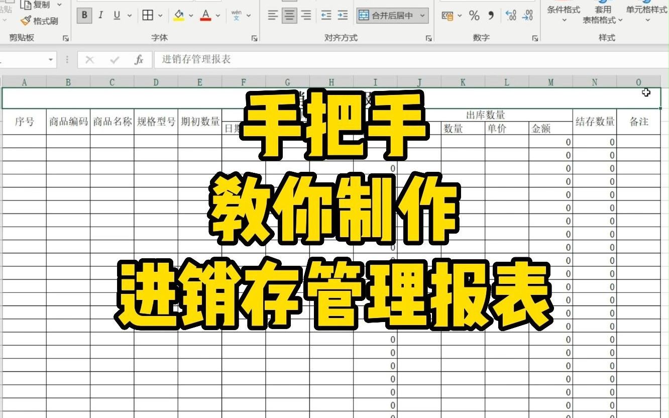
Task: Click the 复制 copy button
Action: 39,5
